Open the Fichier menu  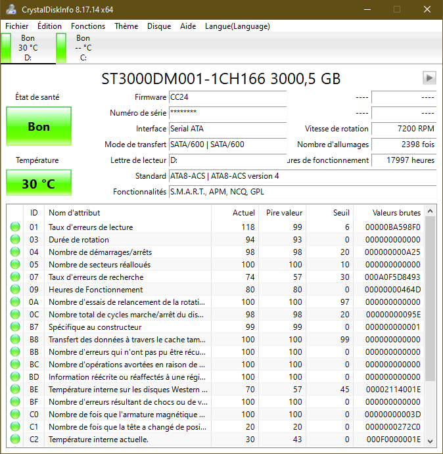[16, 26]
